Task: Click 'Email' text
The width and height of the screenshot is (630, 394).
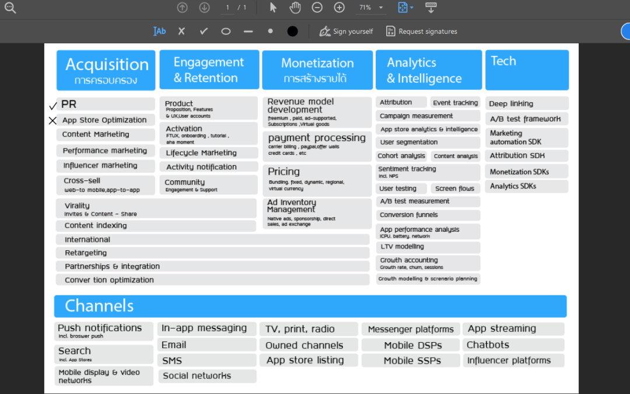Action: pos(174,345)
